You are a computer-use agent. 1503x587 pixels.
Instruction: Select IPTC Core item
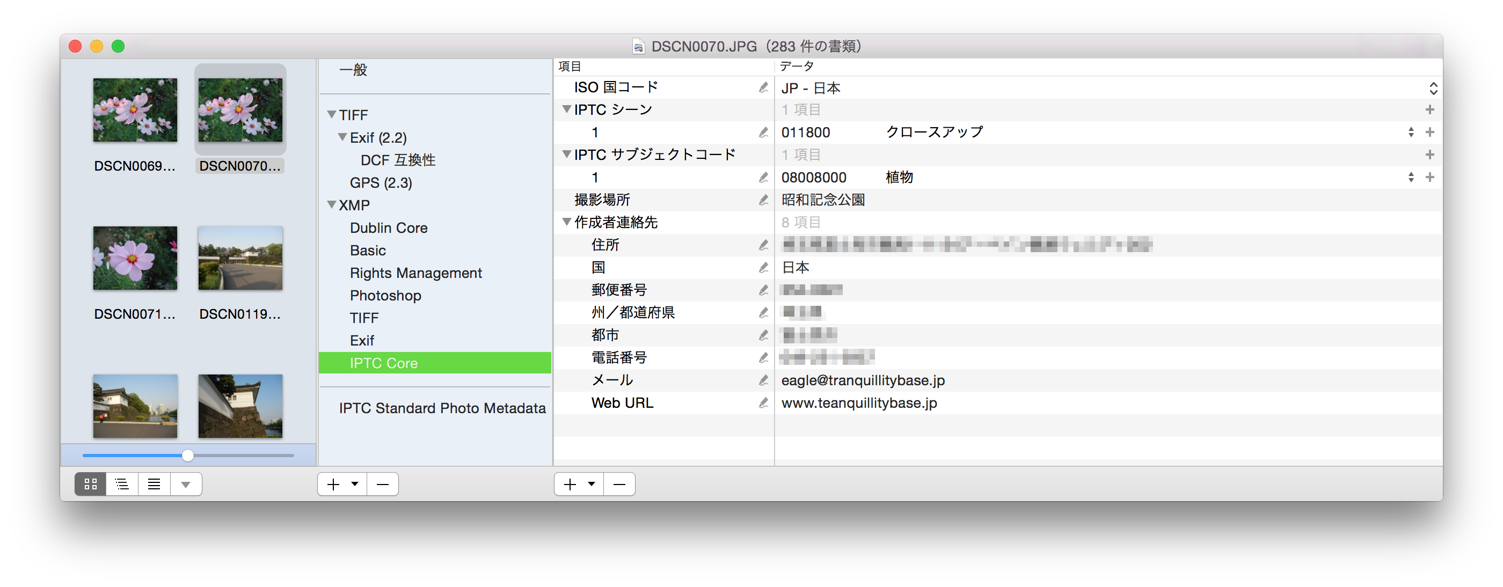(x=435, y=363)
